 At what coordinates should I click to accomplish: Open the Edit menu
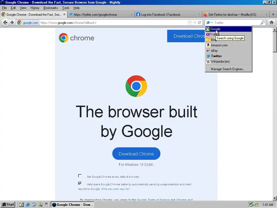click(x=13, y=8)
